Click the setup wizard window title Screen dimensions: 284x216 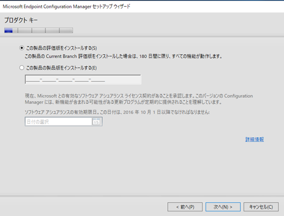pos(67,7)
